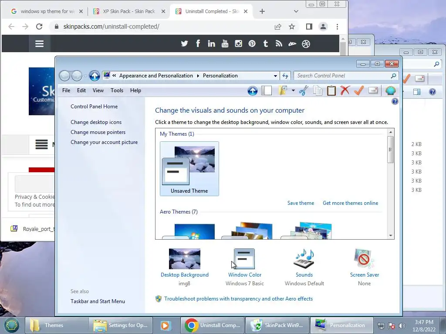
Task: Switch to windows xp theme Google tab
Action: [x=47, y=11]
